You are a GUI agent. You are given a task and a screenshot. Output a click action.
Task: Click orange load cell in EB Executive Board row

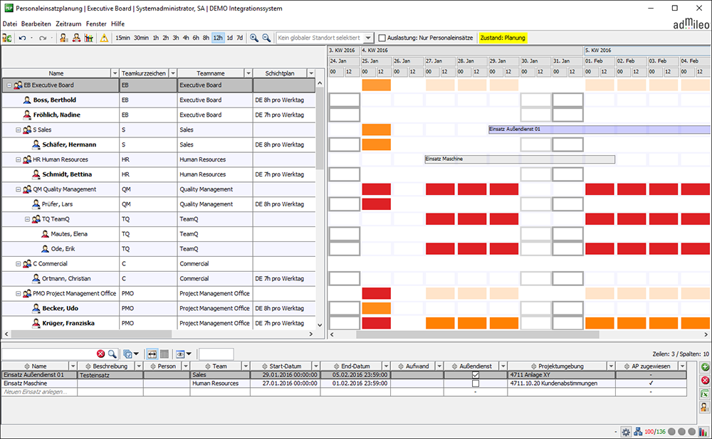click(x=377, y=85)
